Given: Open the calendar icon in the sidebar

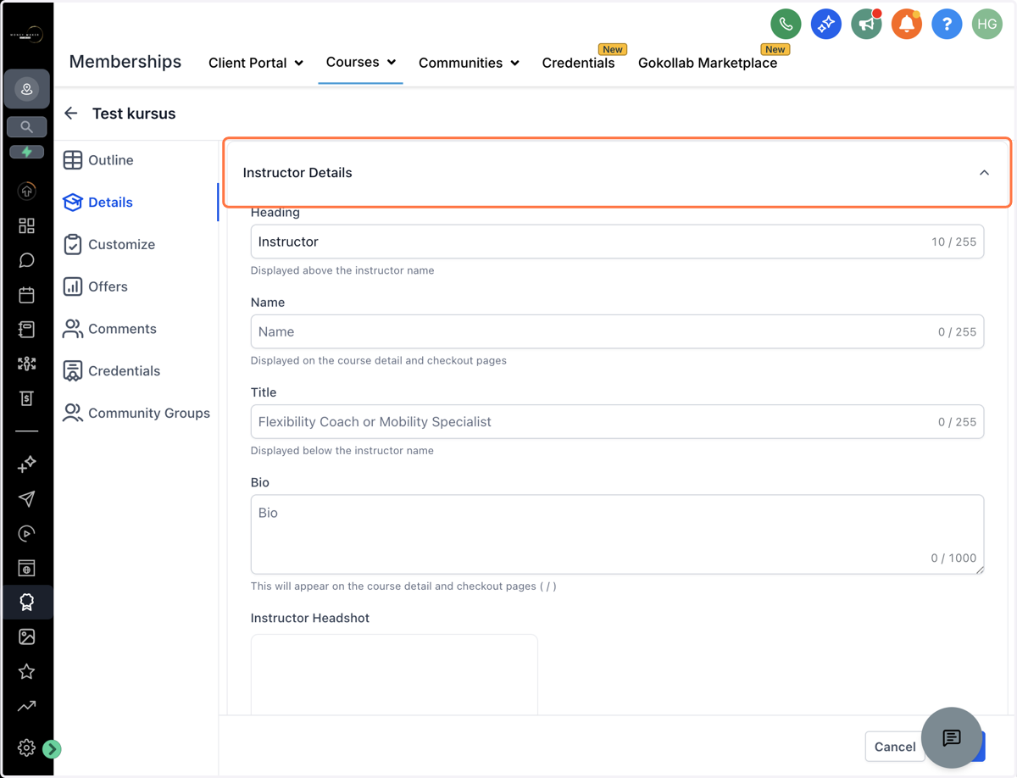Looking at the screenshot, I should pyautogui.click(x=27, y=295).
